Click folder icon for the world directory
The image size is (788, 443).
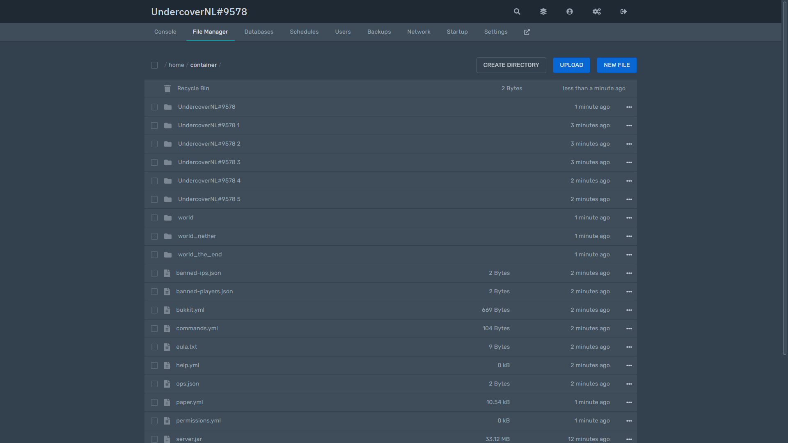[x=168, y=218]
